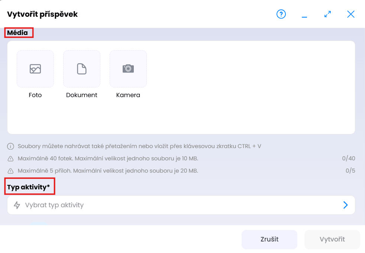Click the Dokument label text
This screenshot has height=253, width=365.
(x=82, y=95)
